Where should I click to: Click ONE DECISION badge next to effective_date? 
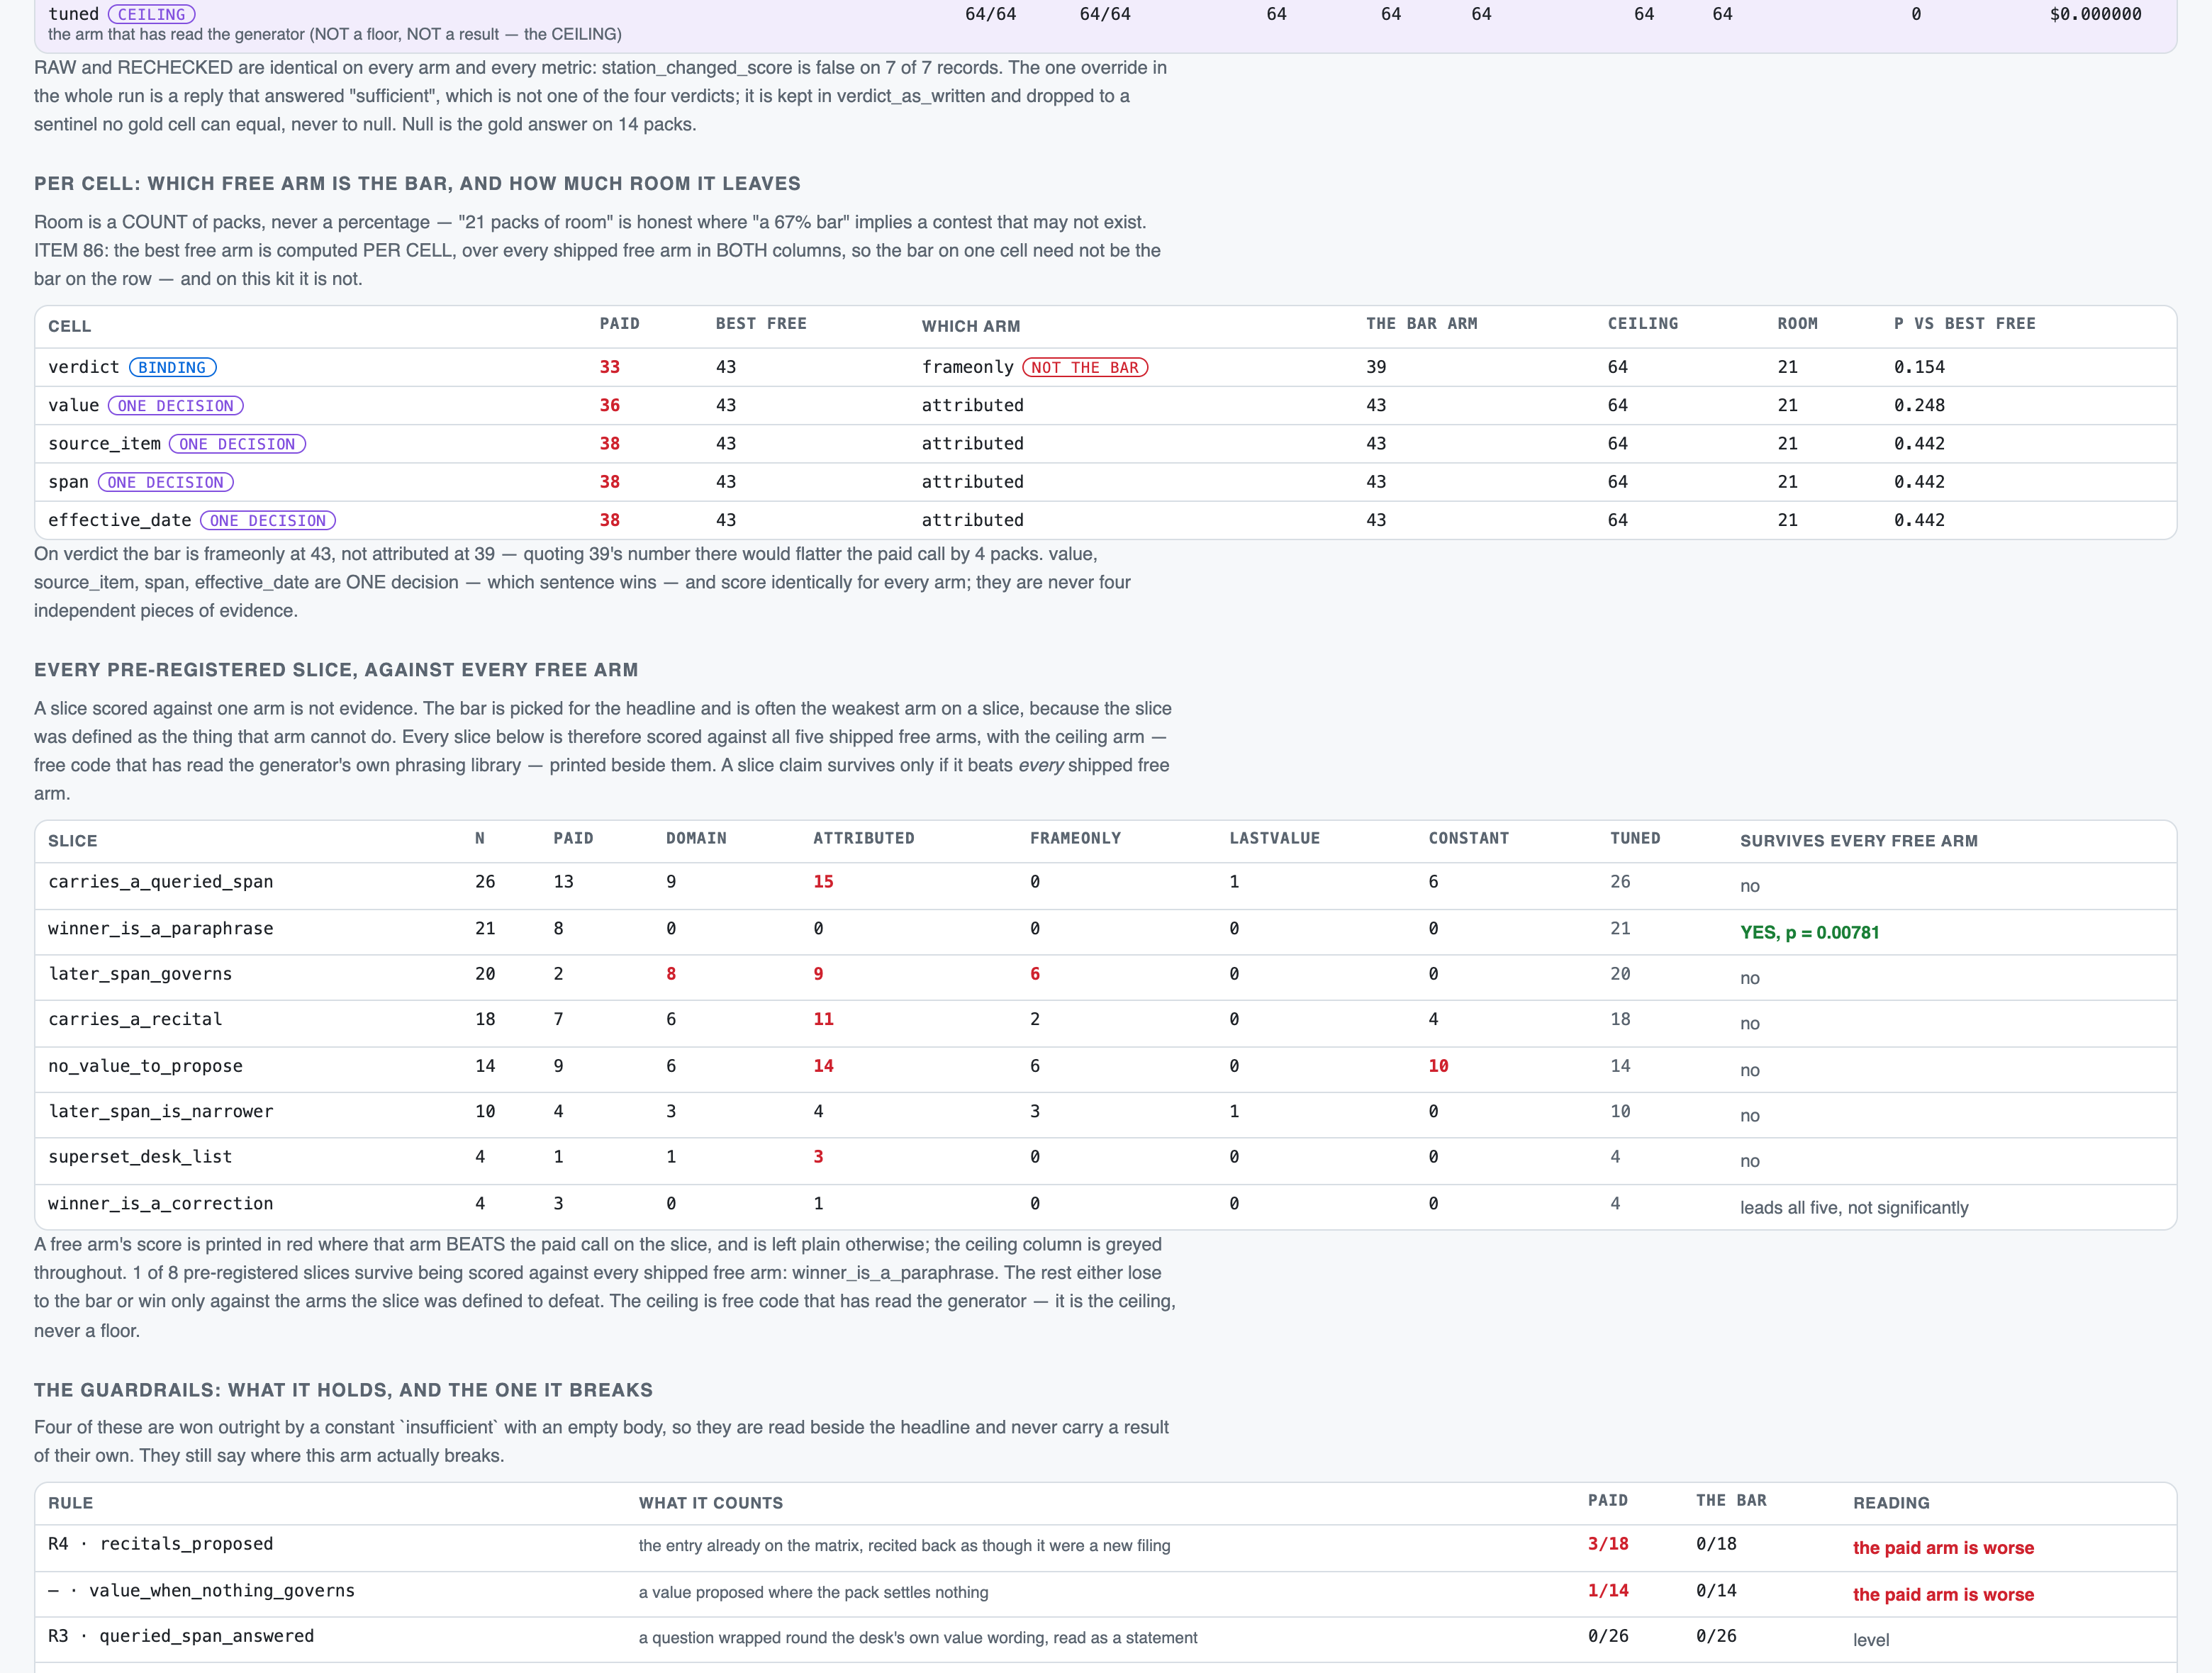[x=268, y=520]
